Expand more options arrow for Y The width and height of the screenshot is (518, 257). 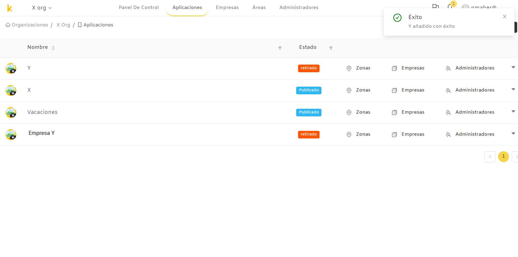[513, 67]
